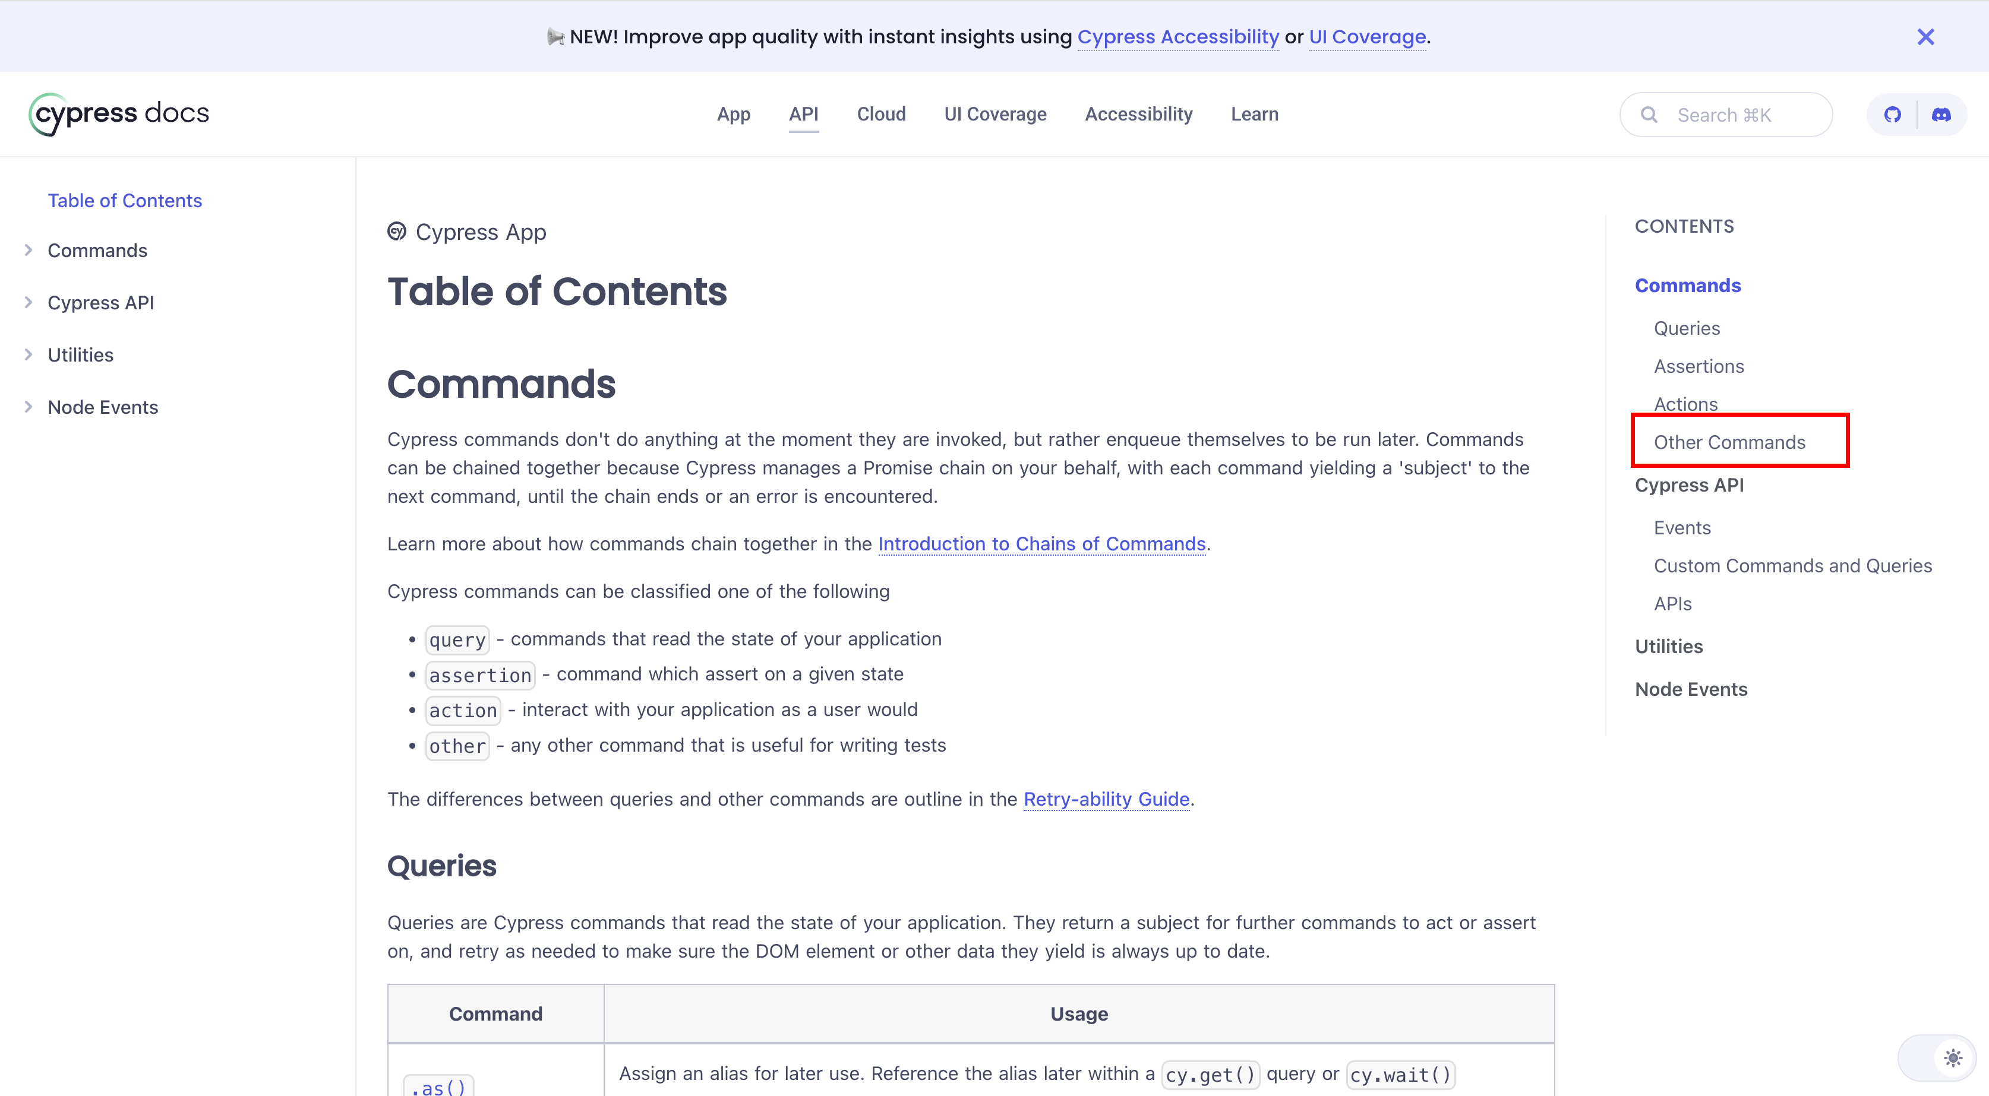Expand the Utilities sidebar section

pyautogui.click(x=29, y=355)
